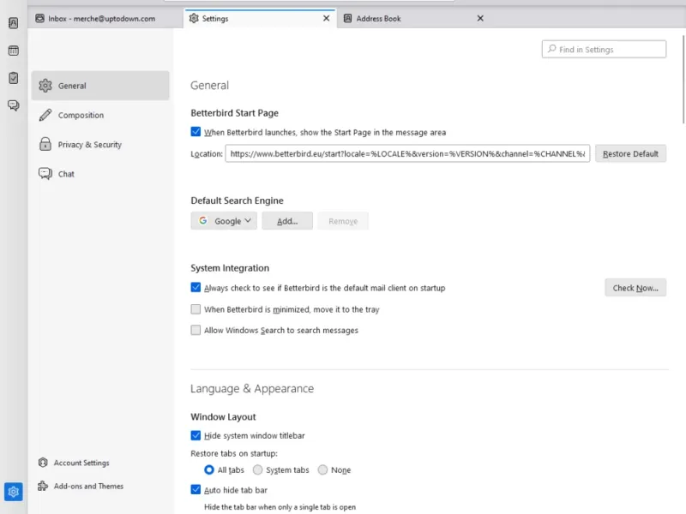
Task: Select System tabs restore option
Action: [258, 469]
